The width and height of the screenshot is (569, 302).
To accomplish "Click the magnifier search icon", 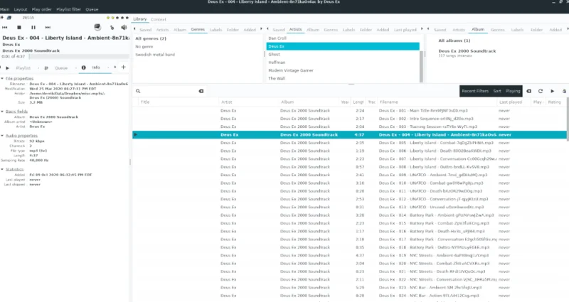I will point(138,91).
